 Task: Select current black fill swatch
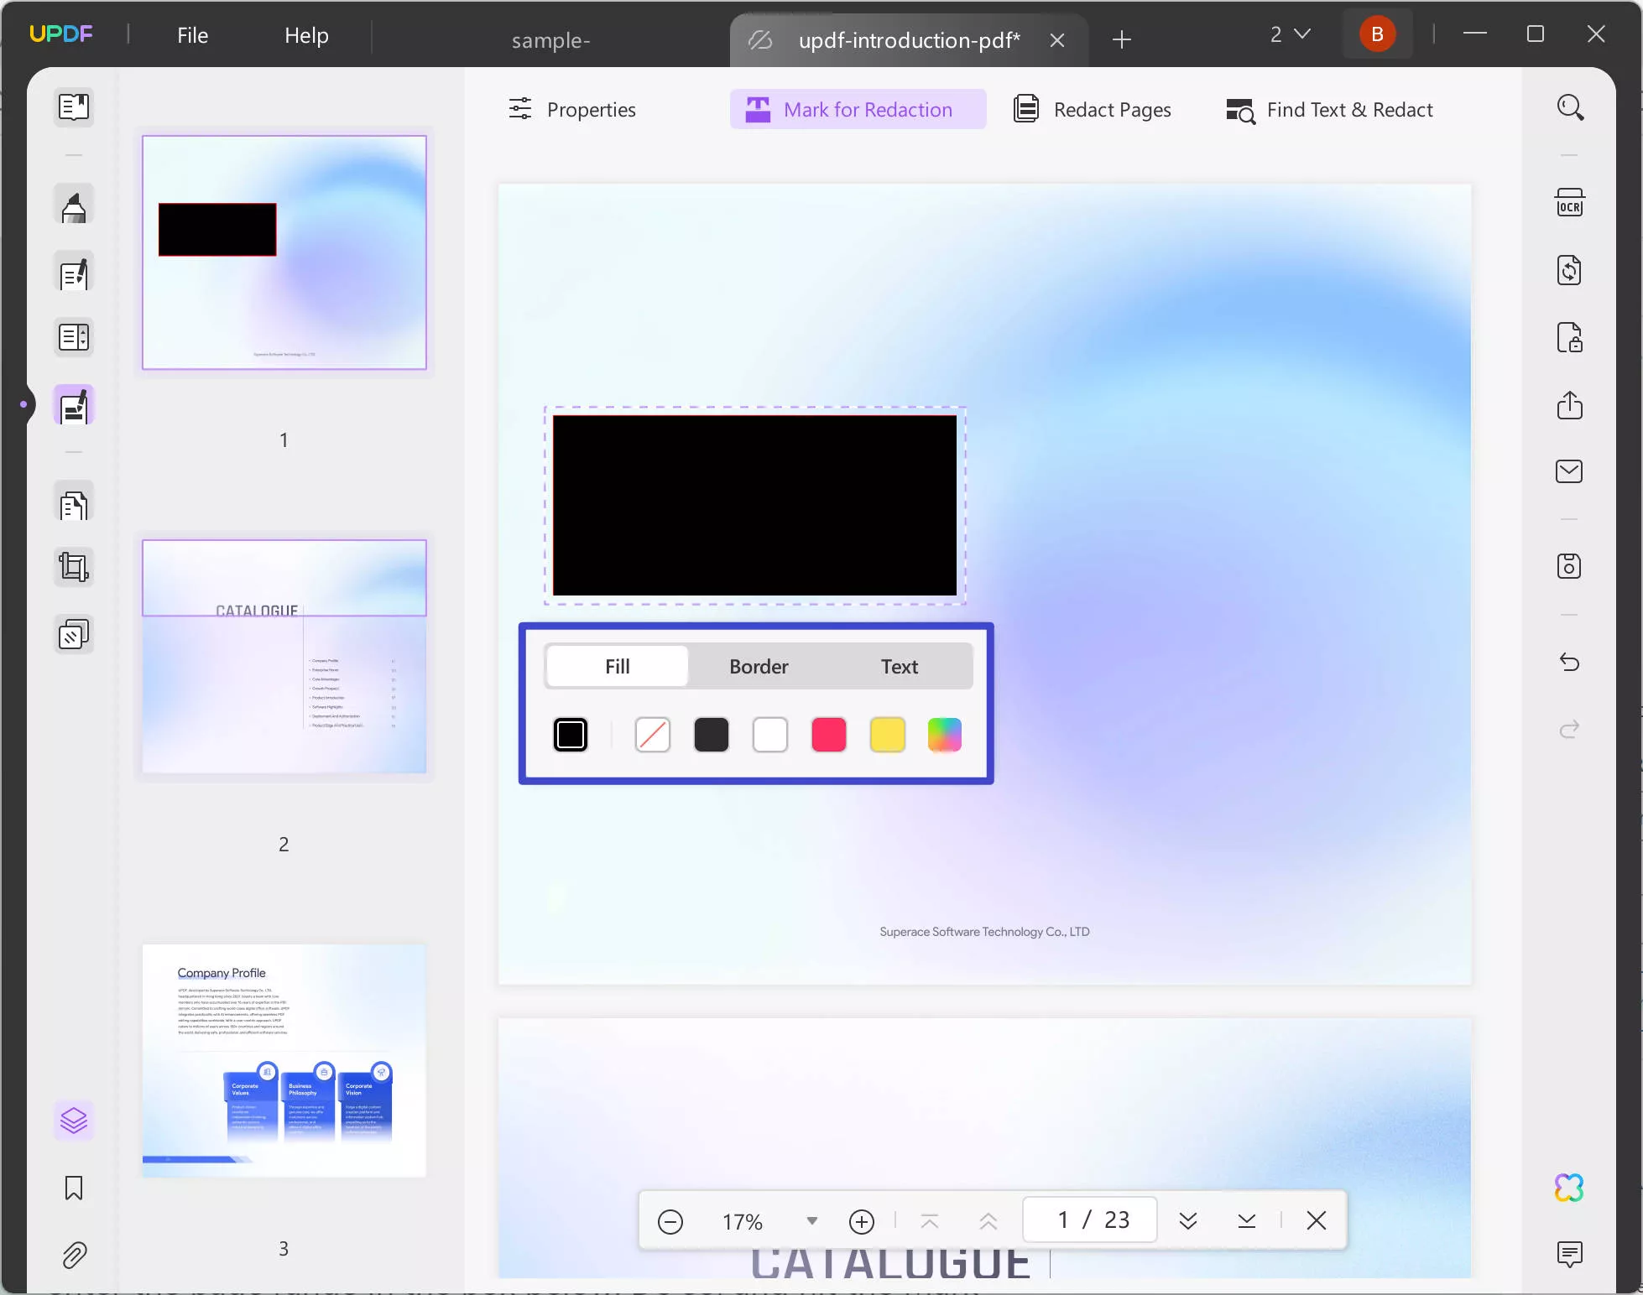571,736
